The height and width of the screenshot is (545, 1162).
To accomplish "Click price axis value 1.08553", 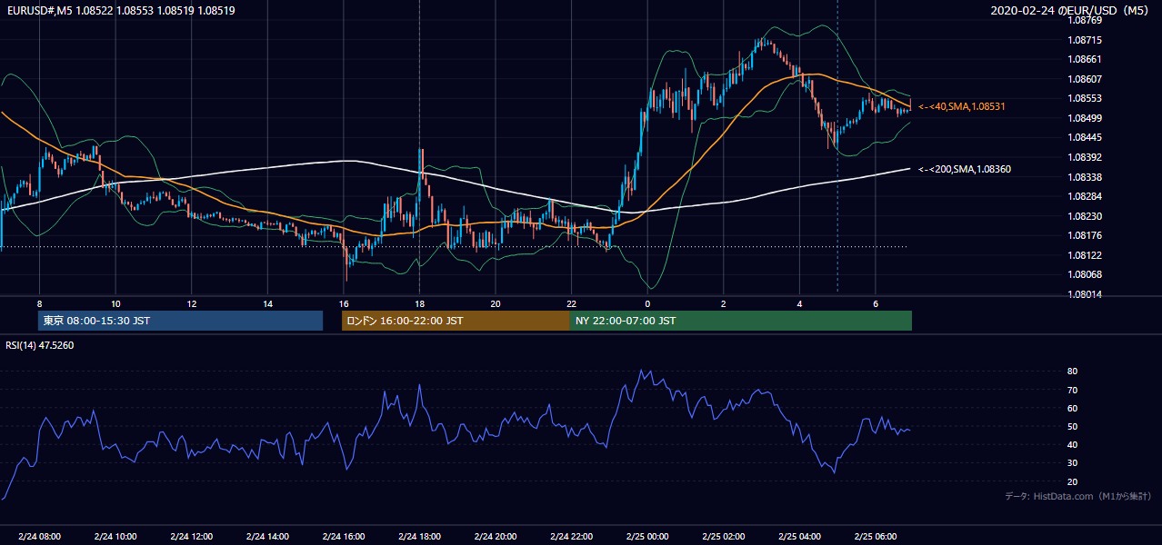I will (1087, 98).
